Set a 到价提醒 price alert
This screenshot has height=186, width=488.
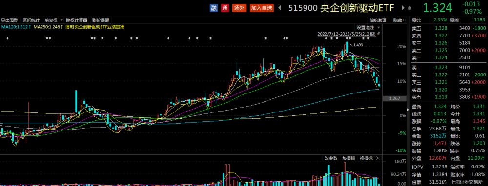[101, 20]
